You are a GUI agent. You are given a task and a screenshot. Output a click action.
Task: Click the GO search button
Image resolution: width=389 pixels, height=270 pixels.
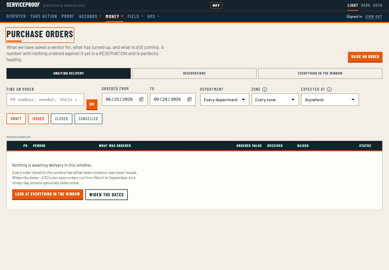[92, 104]
